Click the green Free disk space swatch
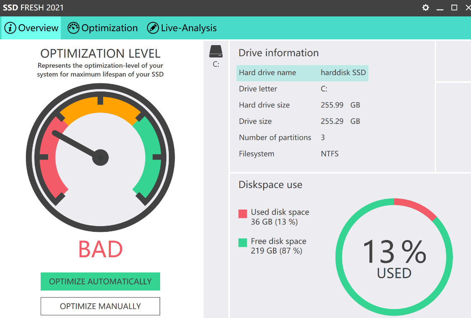This screenshot has width=471, height=318. coord(242,242)
